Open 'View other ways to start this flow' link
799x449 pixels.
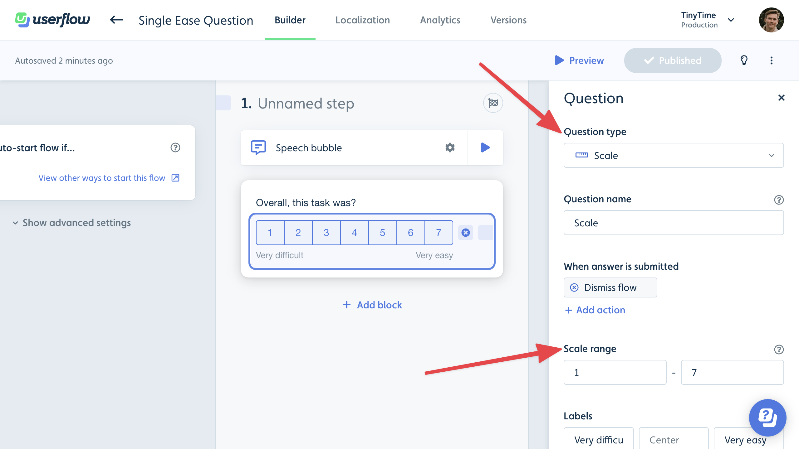109,178
